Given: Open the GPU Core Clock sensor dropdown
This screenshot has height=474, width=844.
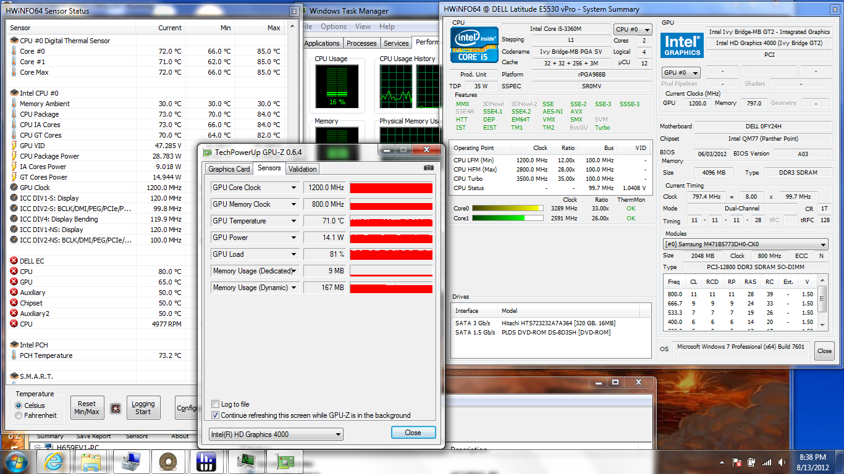Looking at the screenshot, I should [294, 188].
